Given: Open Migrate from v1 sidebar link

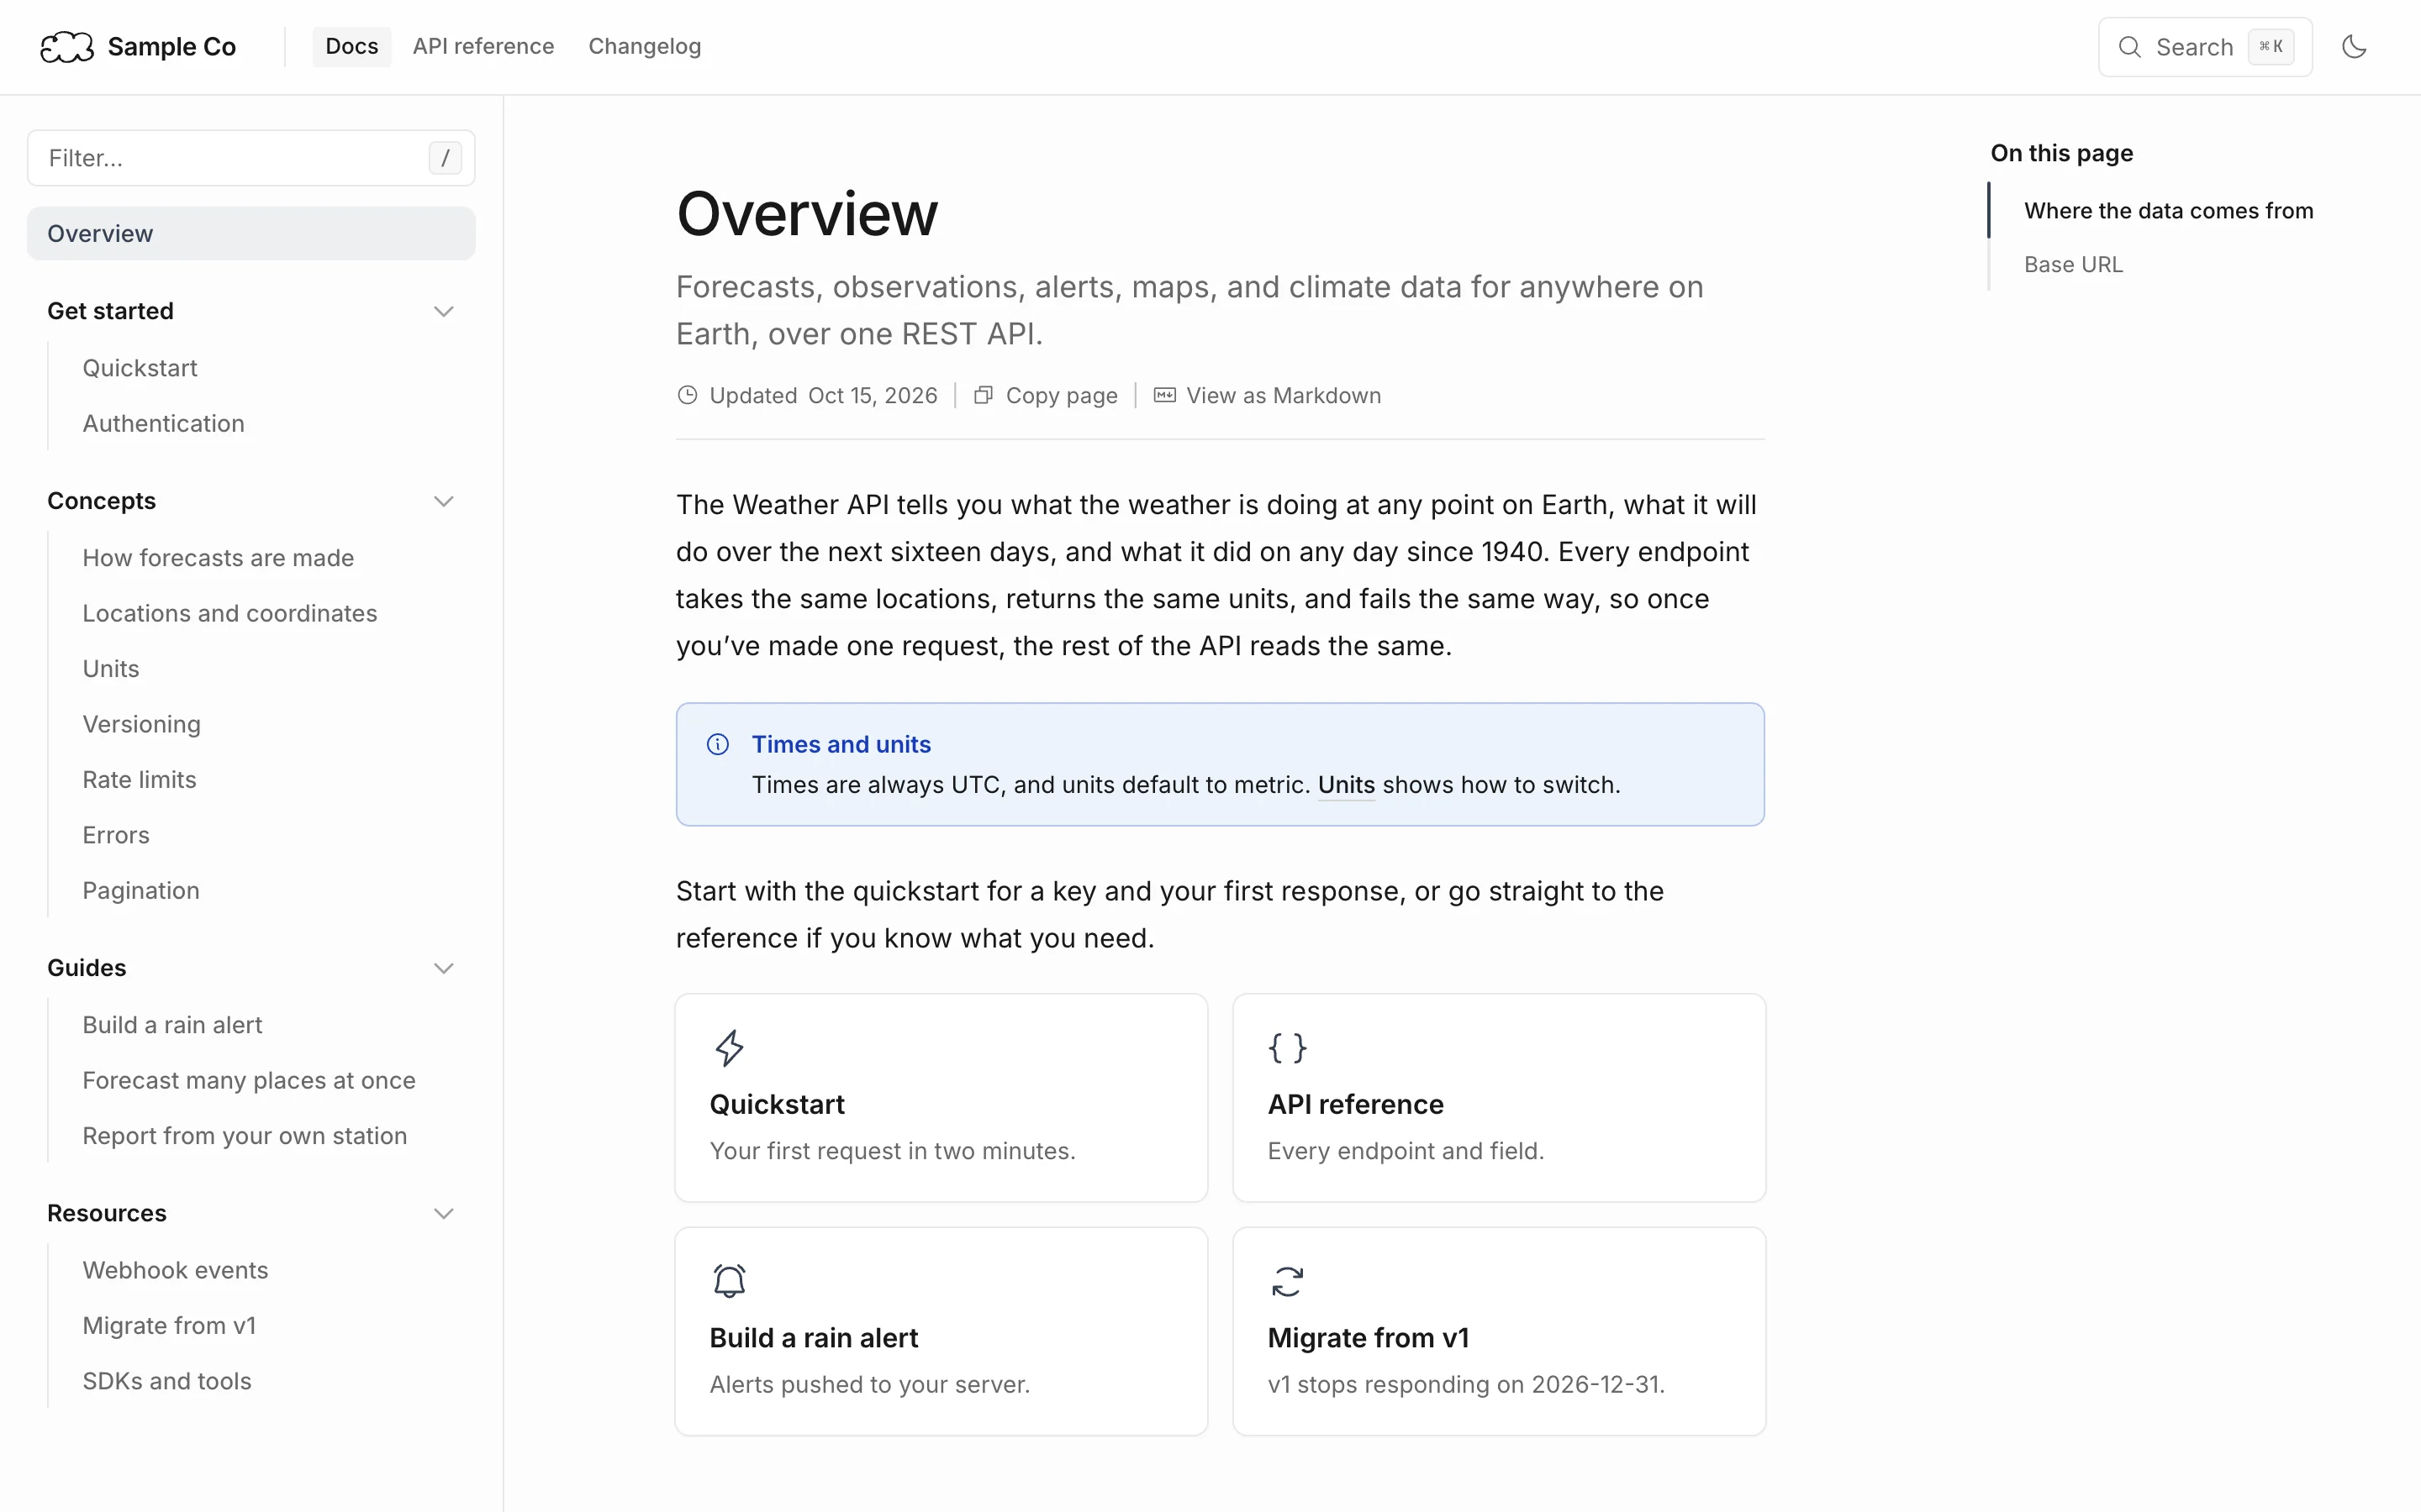Looking at the screenshot, I should (x=169, y=1326).
